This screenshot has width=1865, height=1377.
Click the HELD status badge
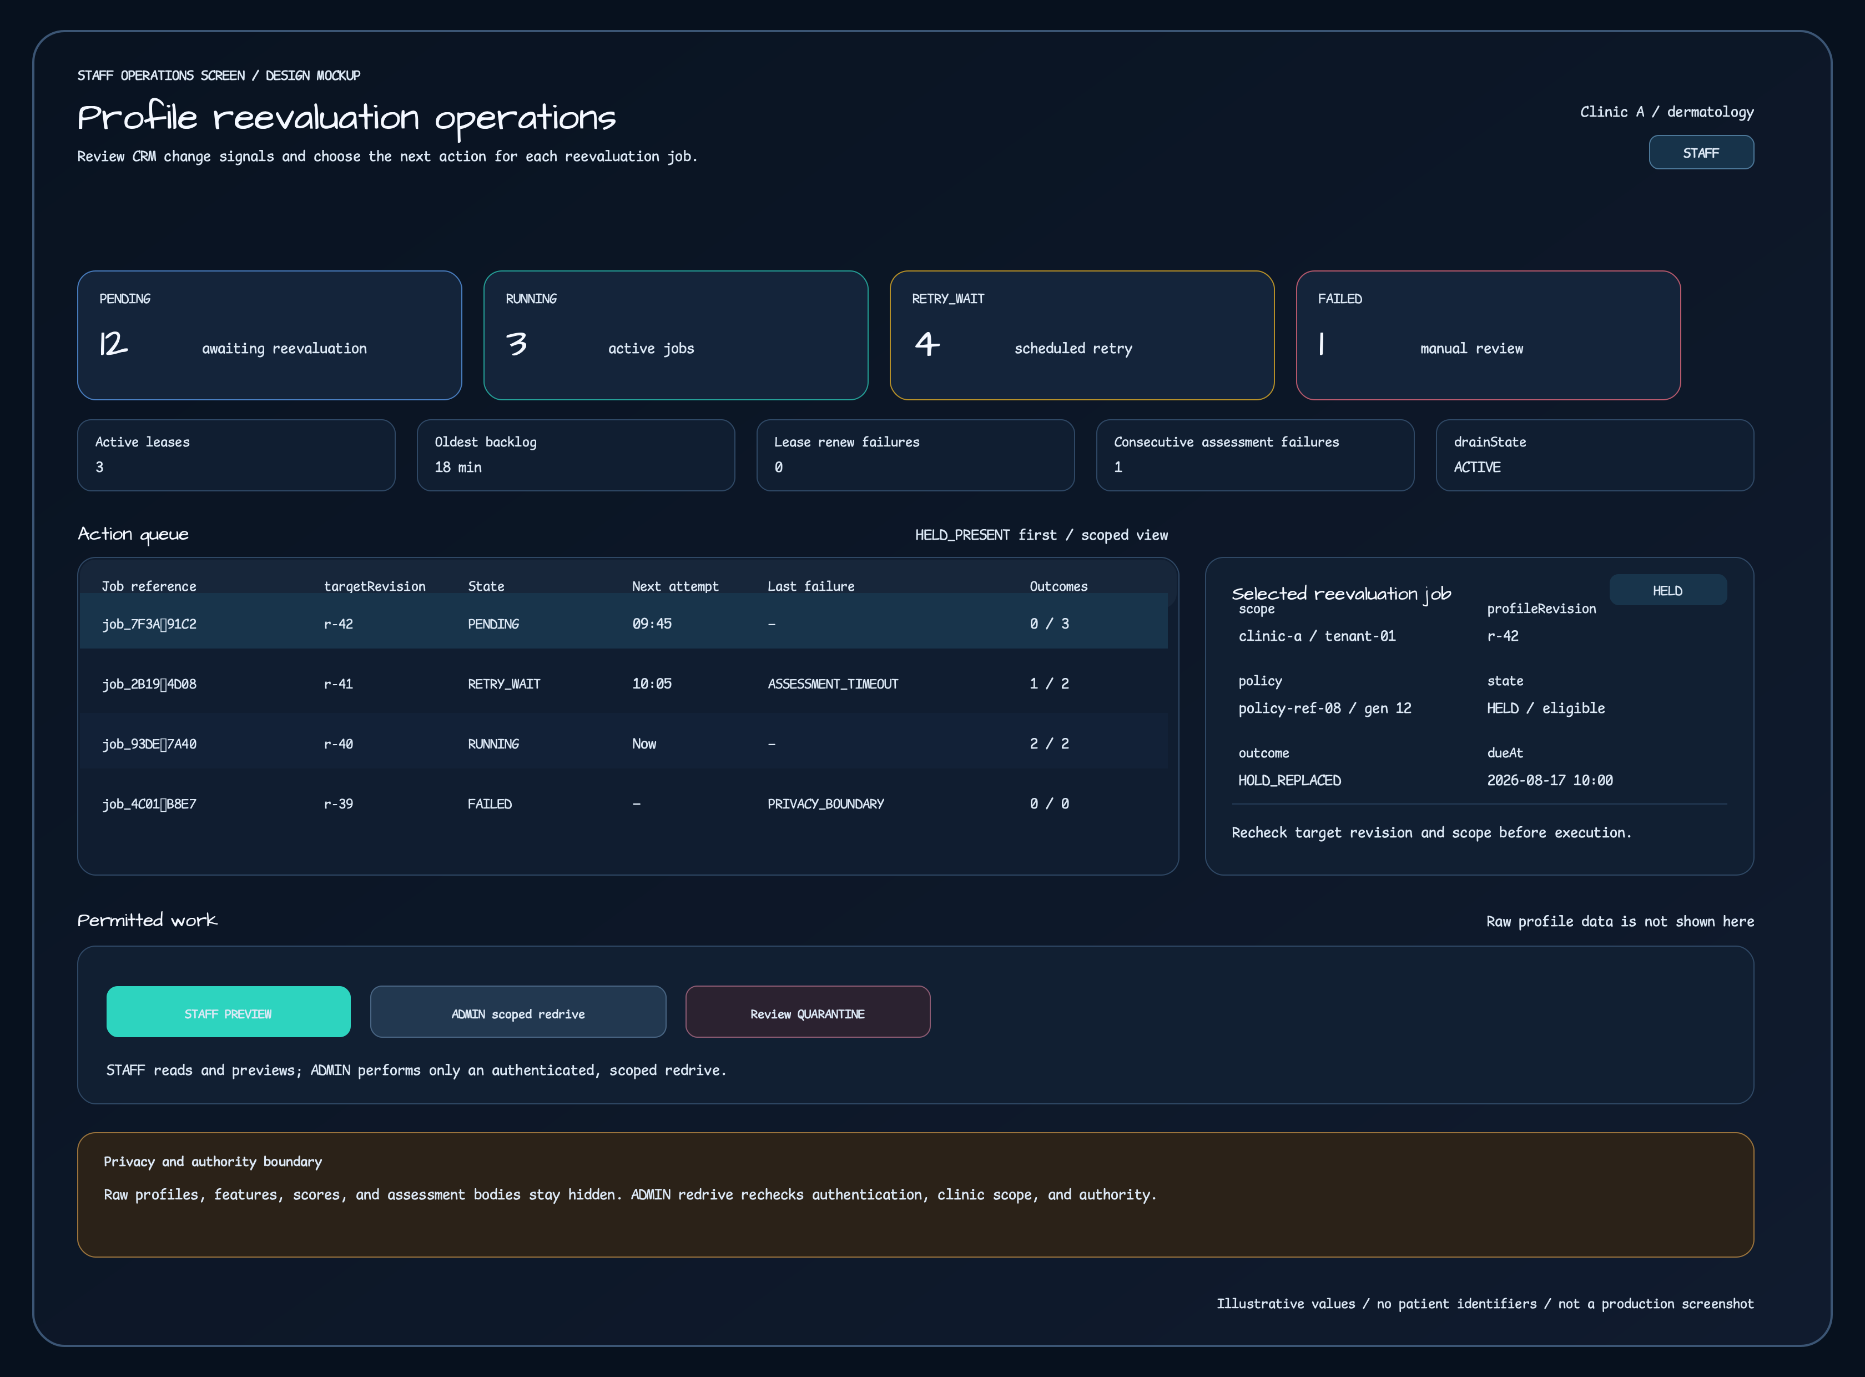[x=1667, y=590]
